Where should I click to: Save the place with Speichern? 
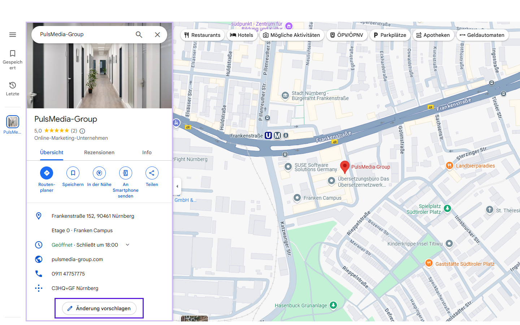73,173
